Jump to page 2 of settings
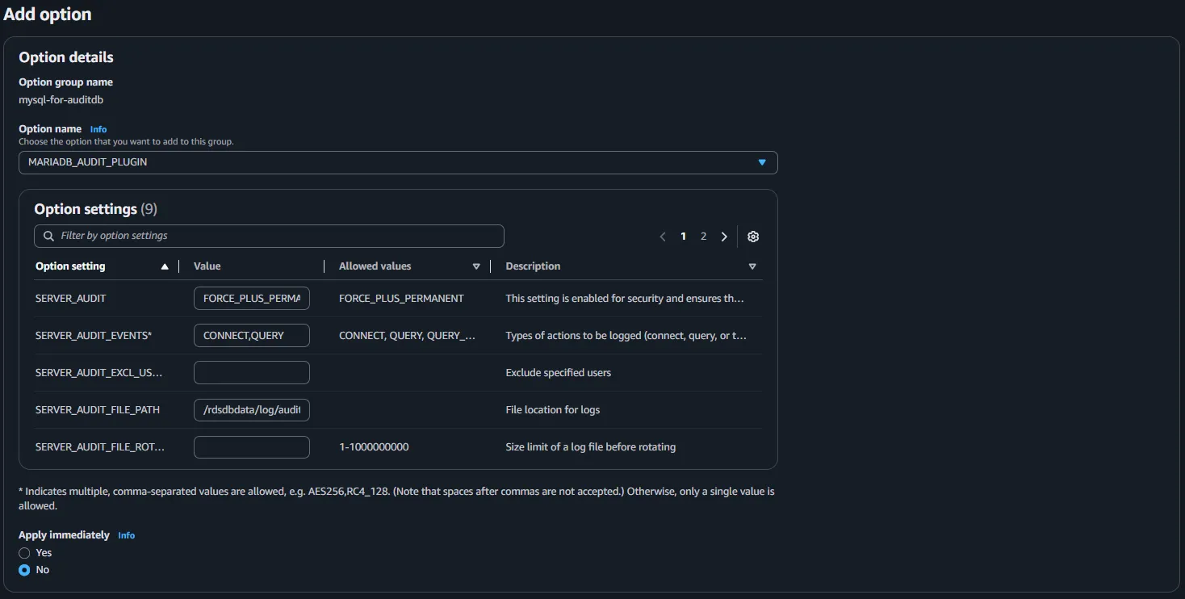The image size is (1185, 599). click(703, 237)
